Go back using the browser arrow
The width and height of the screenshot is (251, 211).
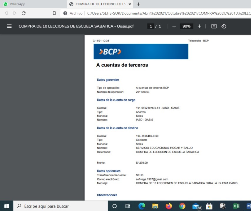click(6, 13)
